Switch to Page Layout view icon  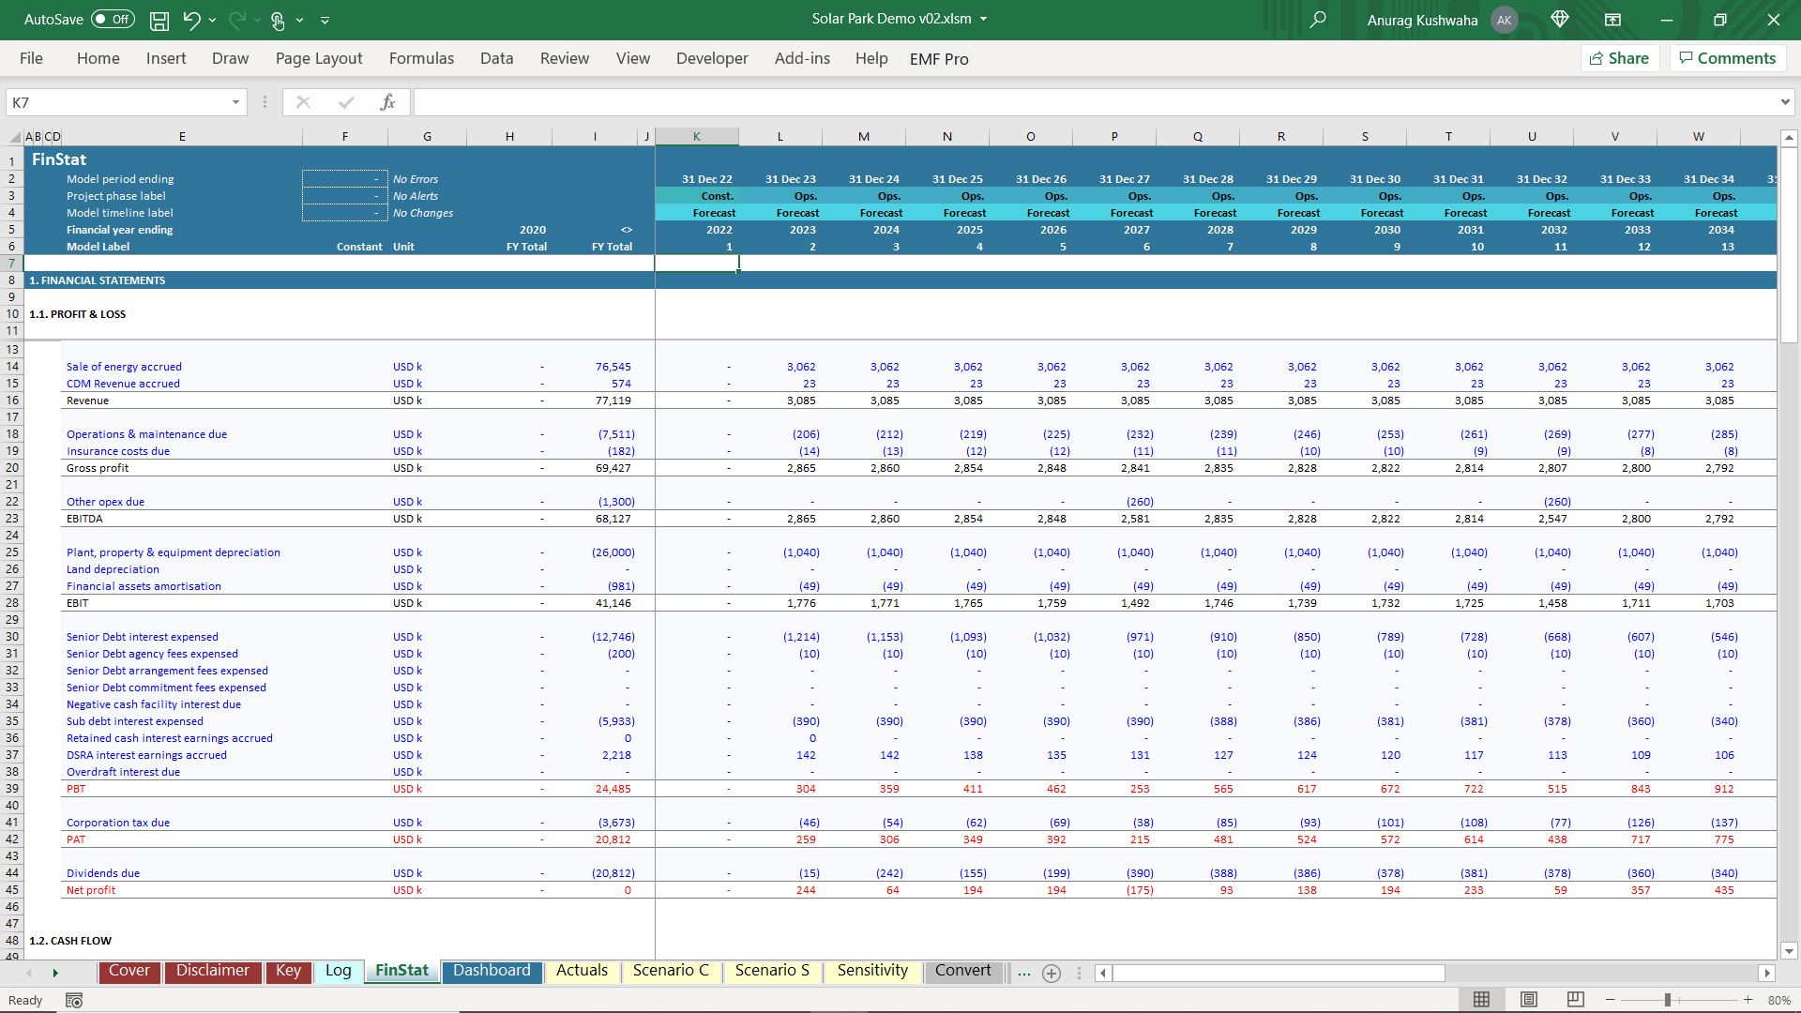coord(1529,1000)
